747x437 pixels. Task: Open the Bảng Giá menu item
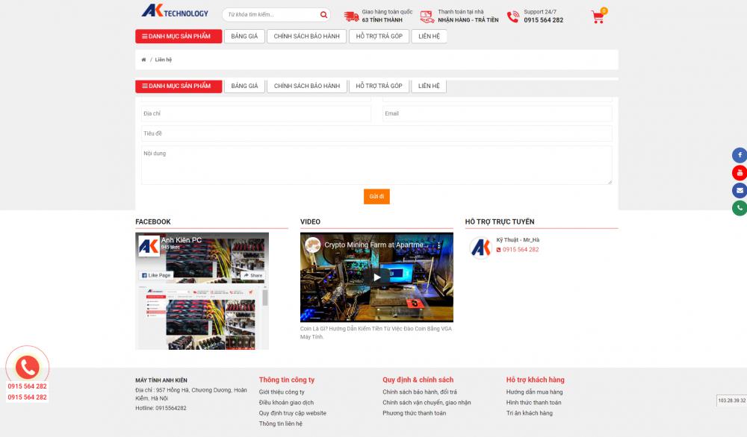(x=244, y=37)
